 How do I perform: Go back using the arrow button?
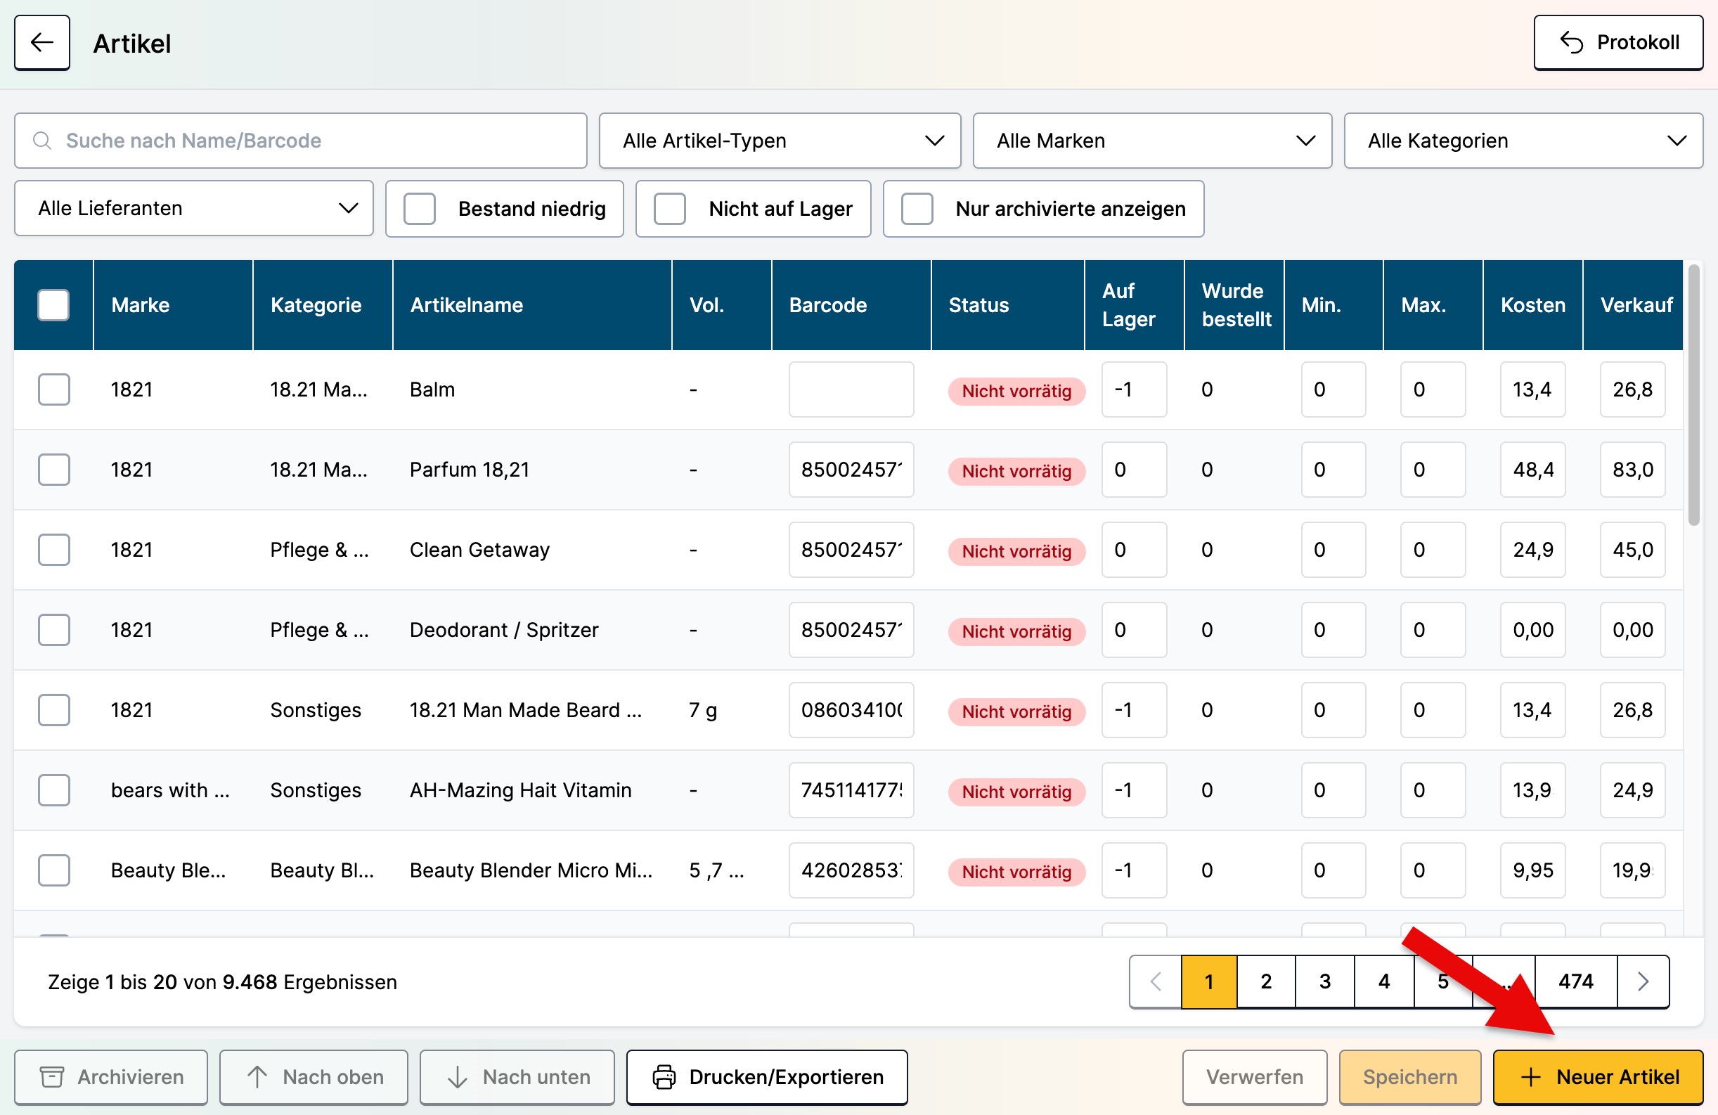click(x=42, y=43)
